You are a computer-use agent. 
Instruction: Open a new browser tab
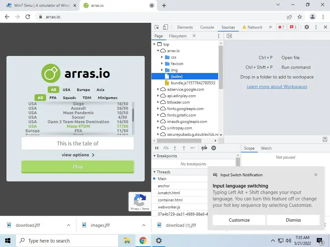tap(164, 5)
